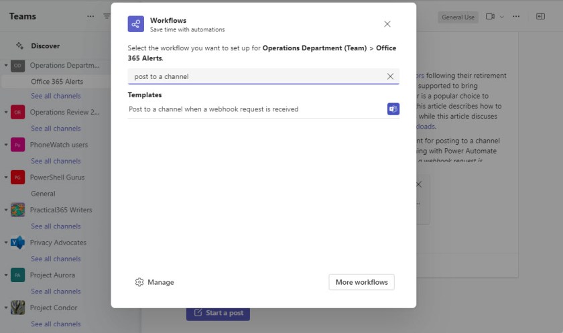The width and height of the screenshot is (563, 333).
Task: Click the Privacy Advocates Yammer avatar
Action: [x=17, y=243]
